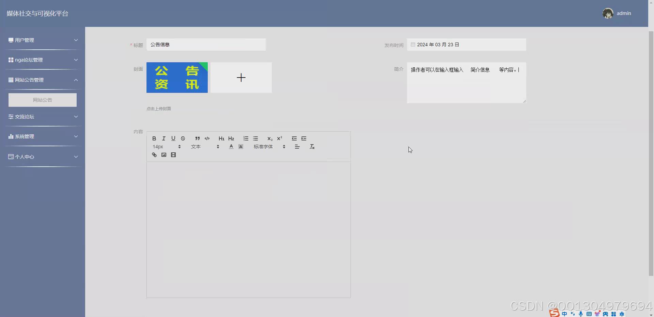
Task: Toggle the ordered list formatting
Action: [246, 138]
